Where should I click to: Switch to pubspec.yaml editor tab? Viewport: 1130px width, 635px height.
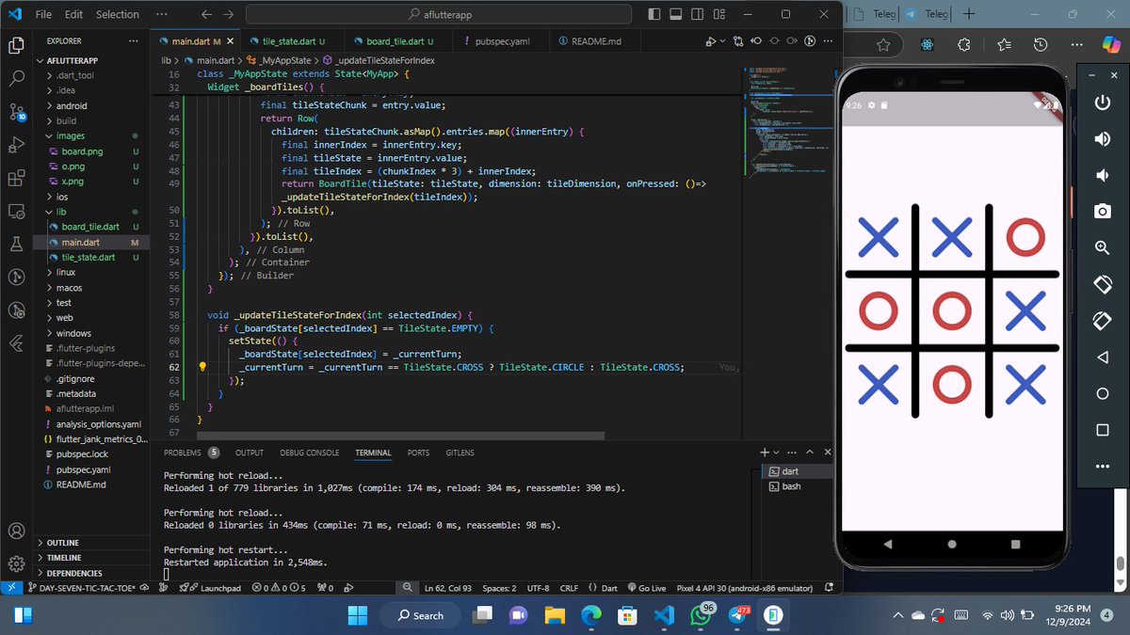[503, 41]
